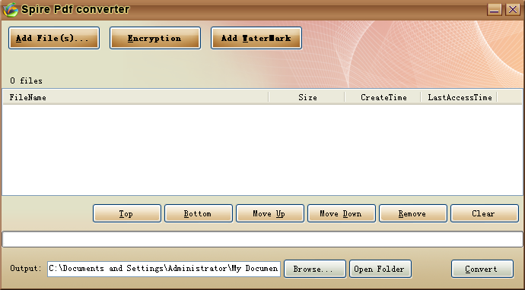
Task: Click the Move Down button
Action: click(341, 213)
